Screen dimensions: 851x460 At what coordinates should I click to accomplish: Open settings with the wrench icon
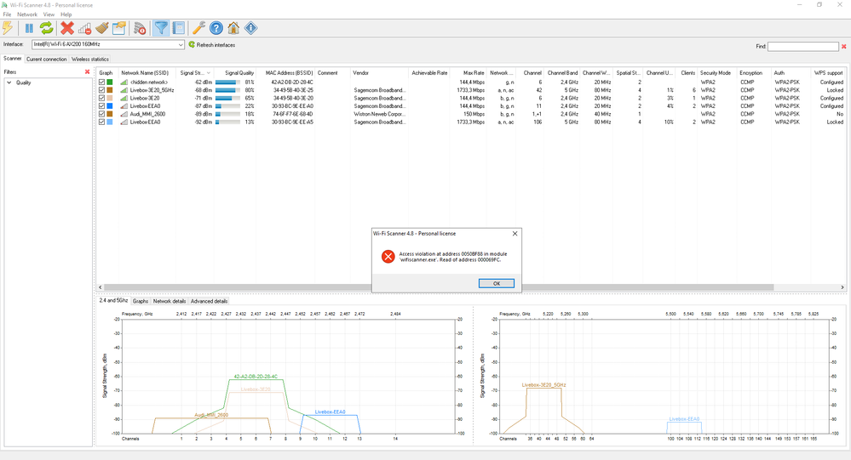198,29
